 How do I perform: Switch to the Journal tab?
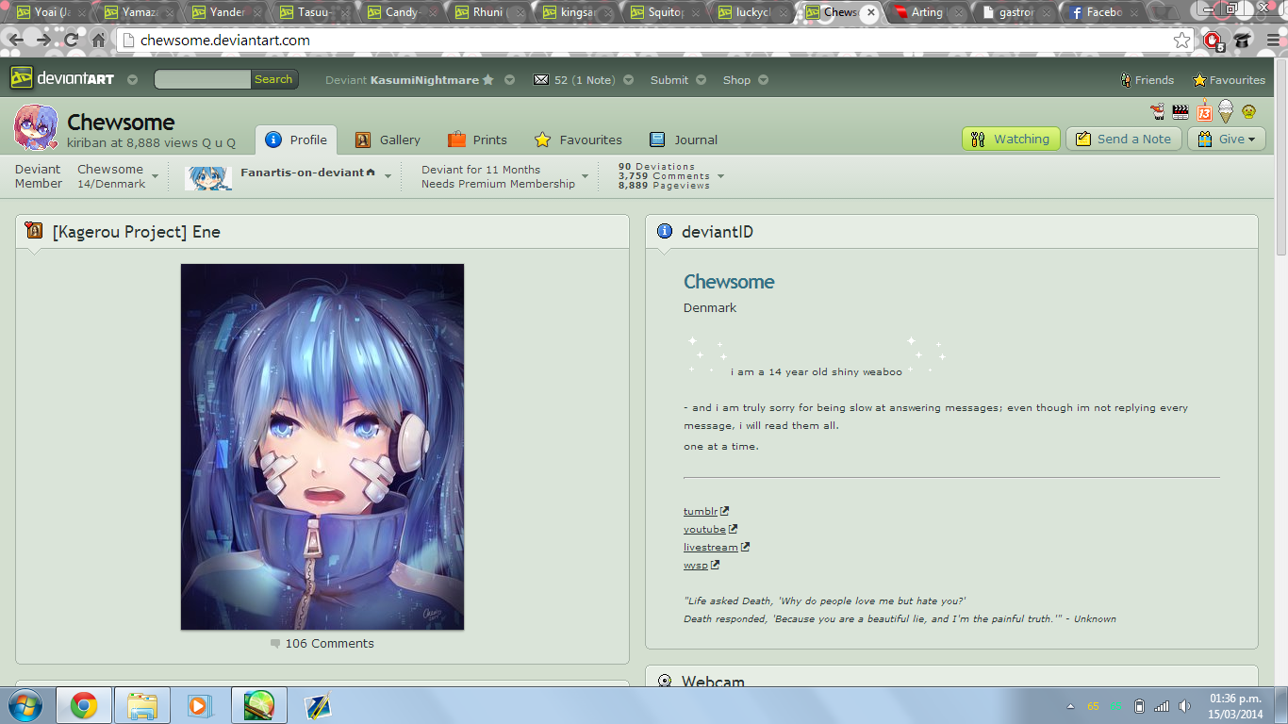pyautogui.click(x=684, y=140)
